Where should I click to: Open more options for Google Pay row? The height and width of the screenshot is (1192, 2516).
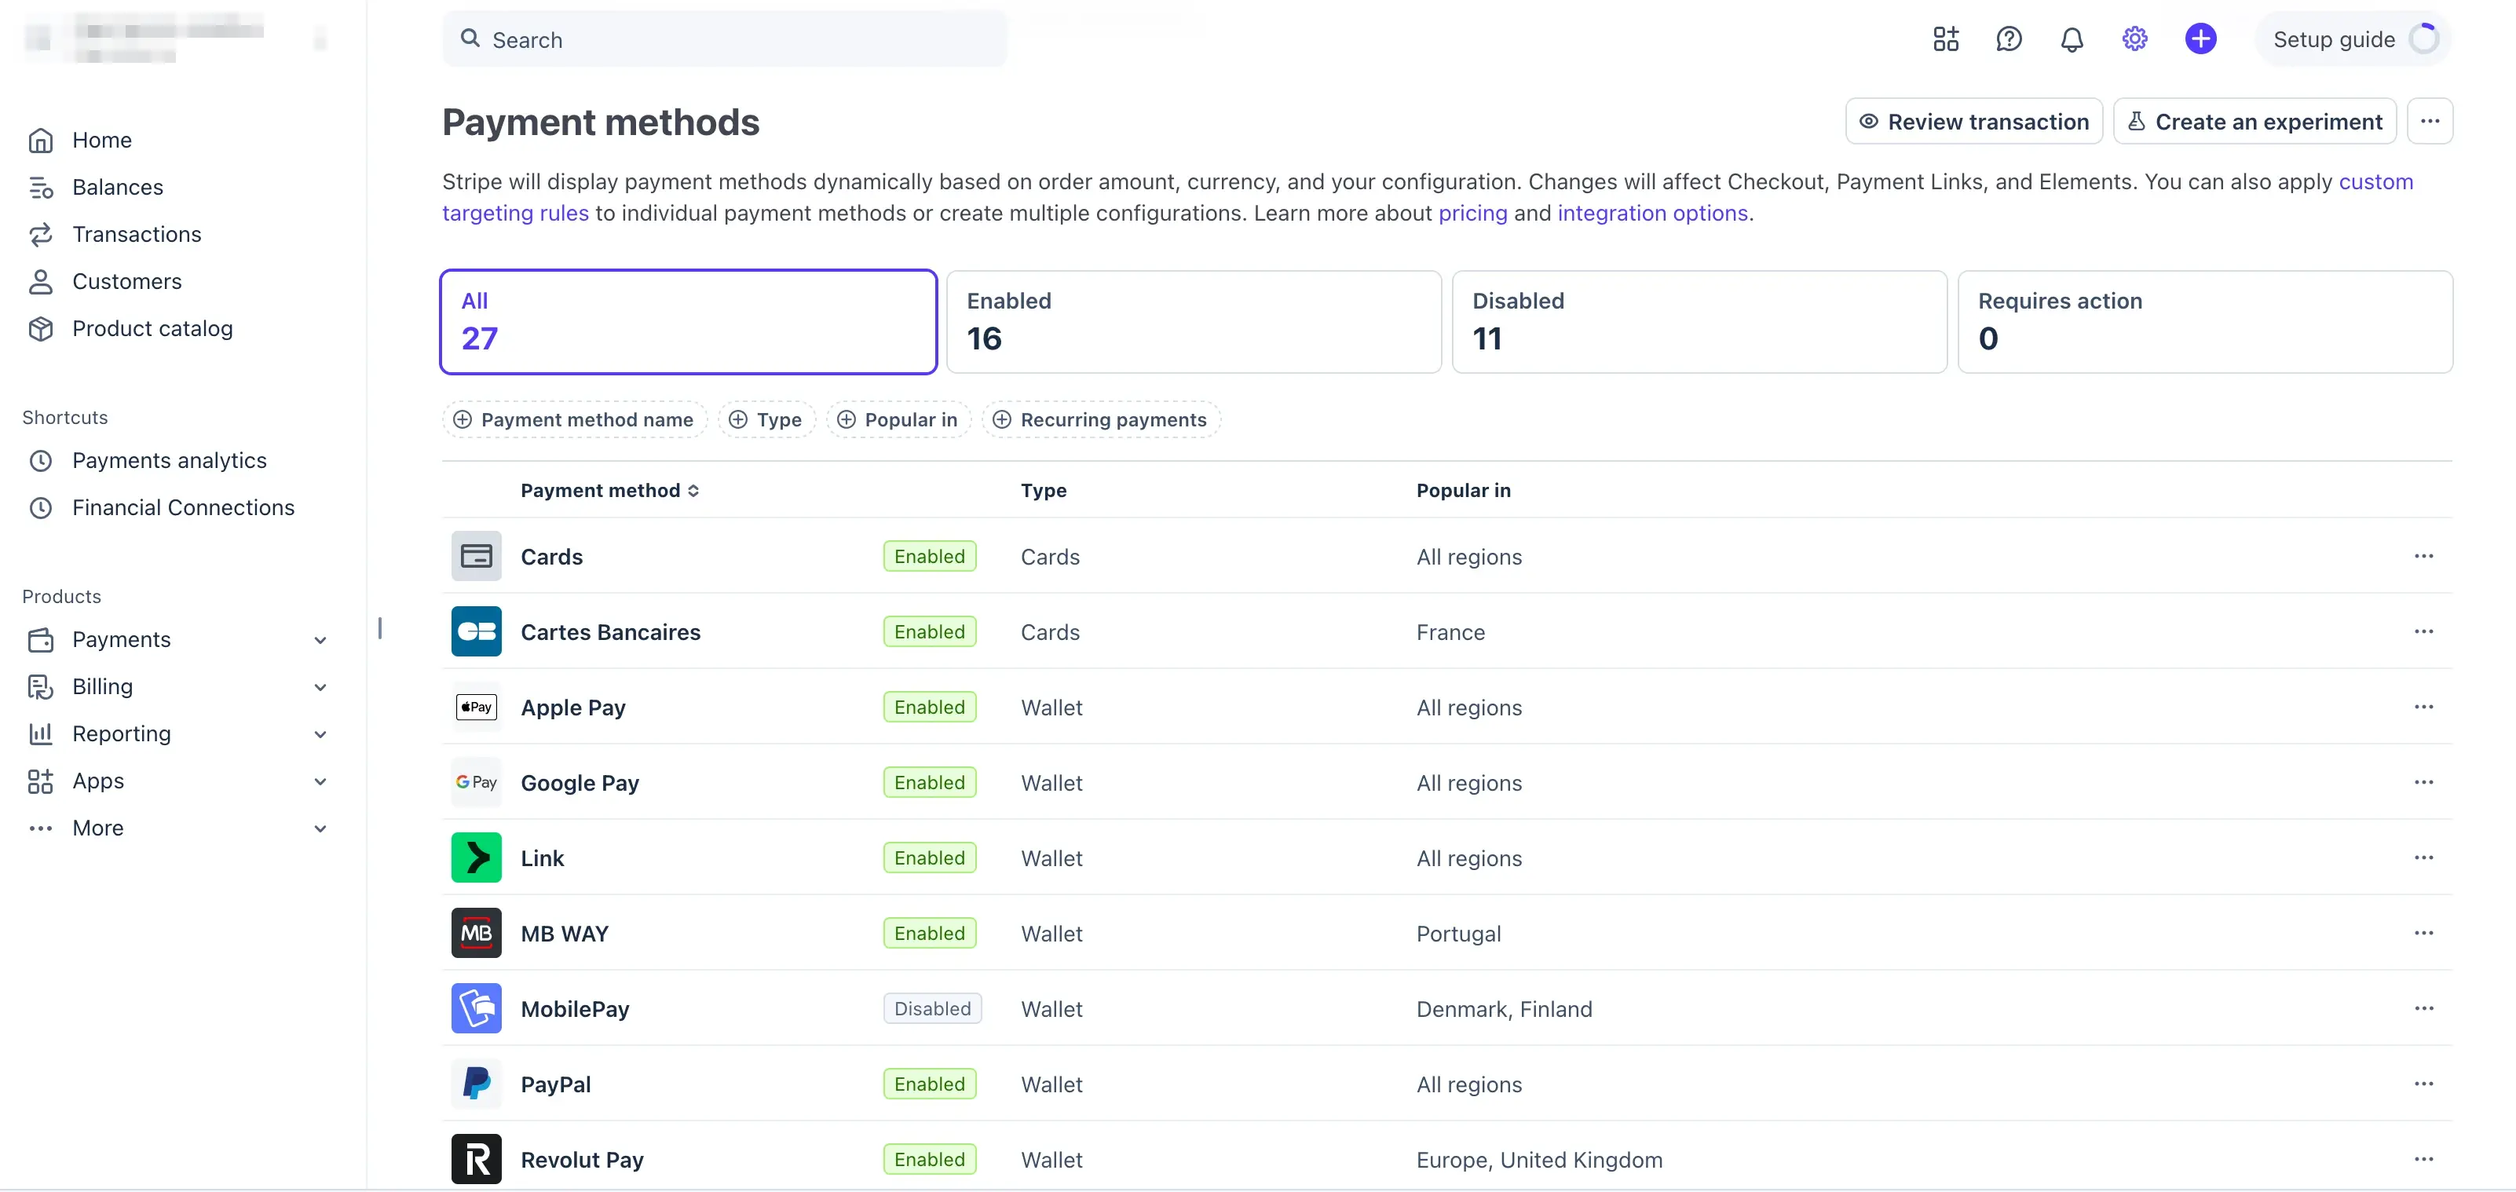pyautogui.click(x=2423, y=781)
